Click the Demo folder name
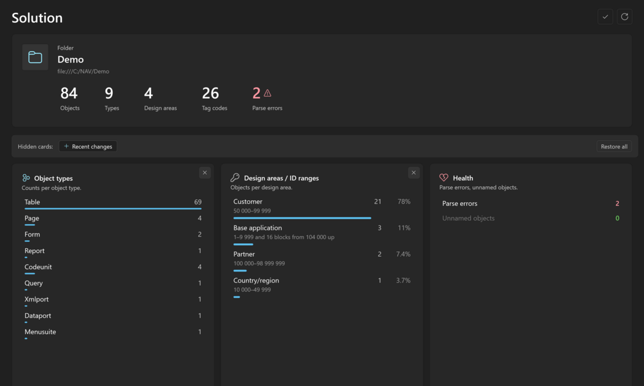The width and height of the screenshot is (644, 386). [x=71, y=59]
